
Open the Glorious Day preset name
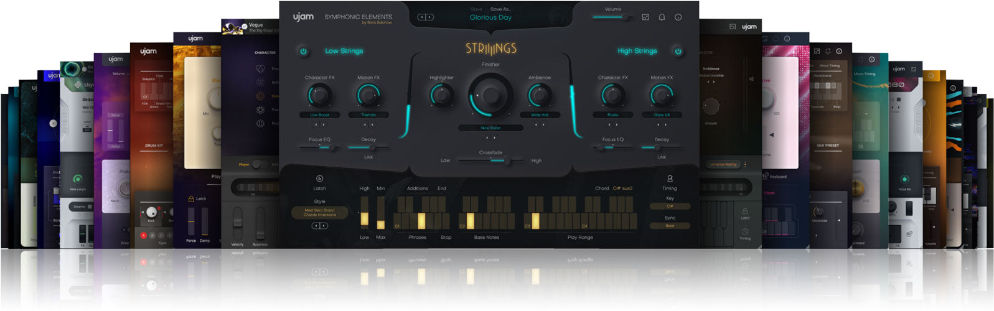[490, 17]
